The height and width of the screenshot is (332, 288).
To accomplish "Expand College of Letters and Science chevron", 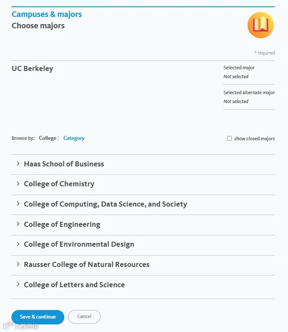I will click(x=18, y=284).
